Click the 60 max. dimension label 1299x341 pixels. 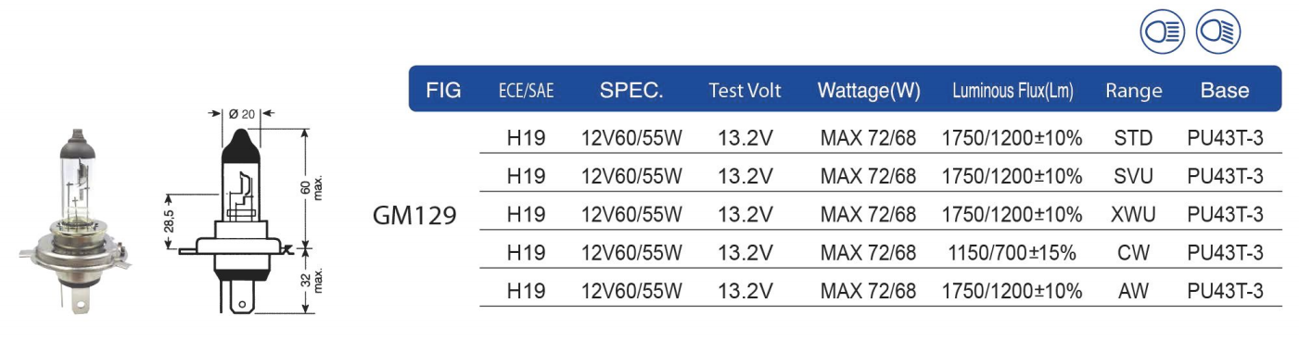pyautogui.click(x=312, y=188)
